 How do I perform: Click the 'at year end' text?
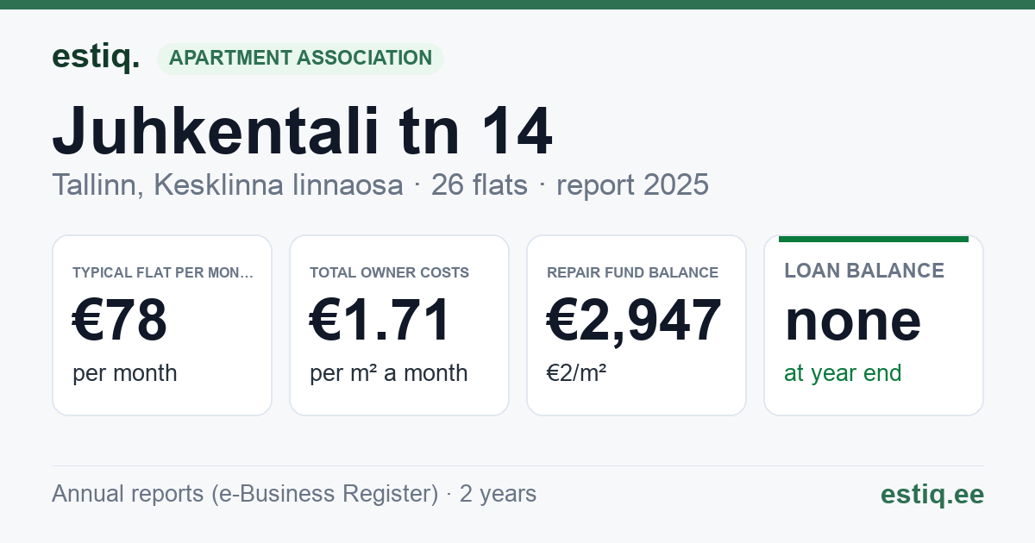(x=843, y=373)
